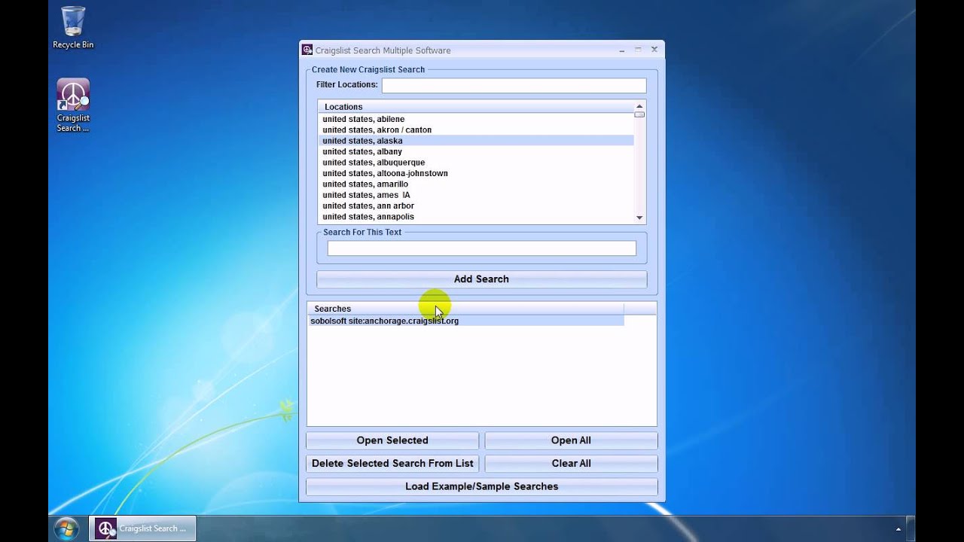Click the Open All button
The image size is (964, 542).
click(571, 440)
